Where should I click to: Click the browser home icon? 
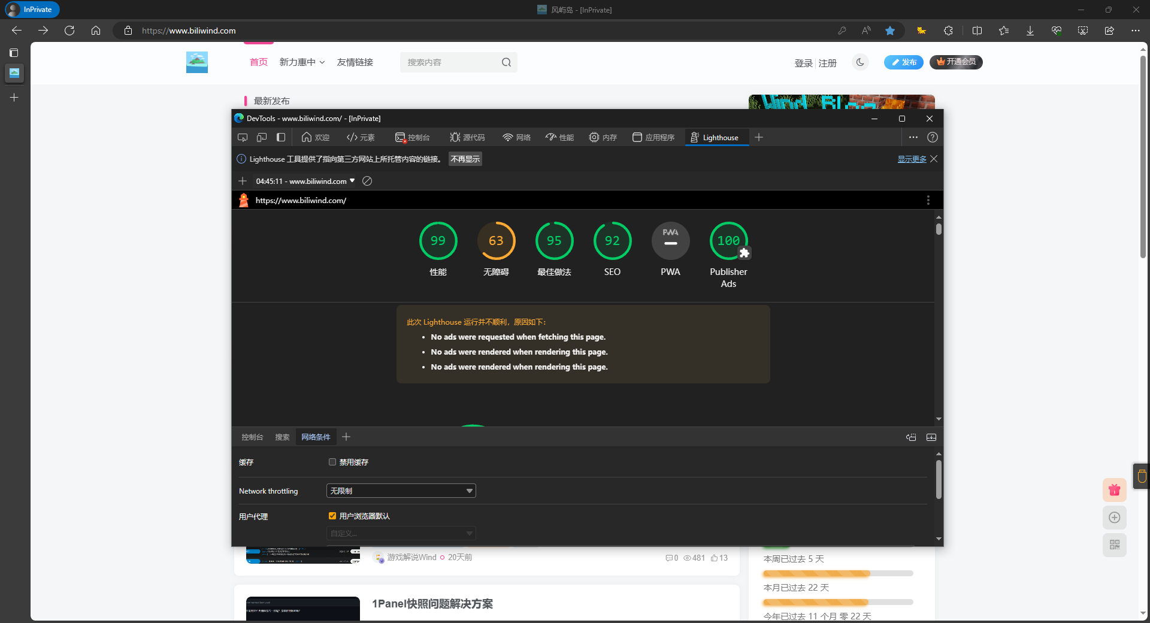96,31
